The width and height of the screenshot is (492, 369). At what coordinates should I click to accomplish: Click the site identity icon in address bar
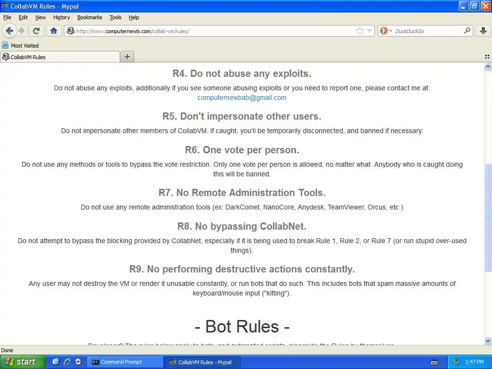[x=71, y=31]
